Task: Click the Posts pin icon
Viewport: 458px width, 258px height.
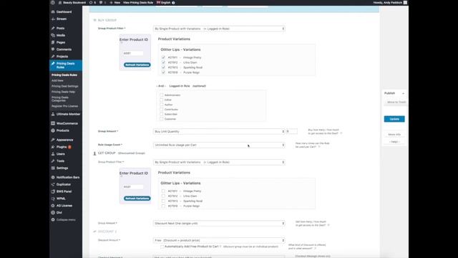Action: point(53,28)
